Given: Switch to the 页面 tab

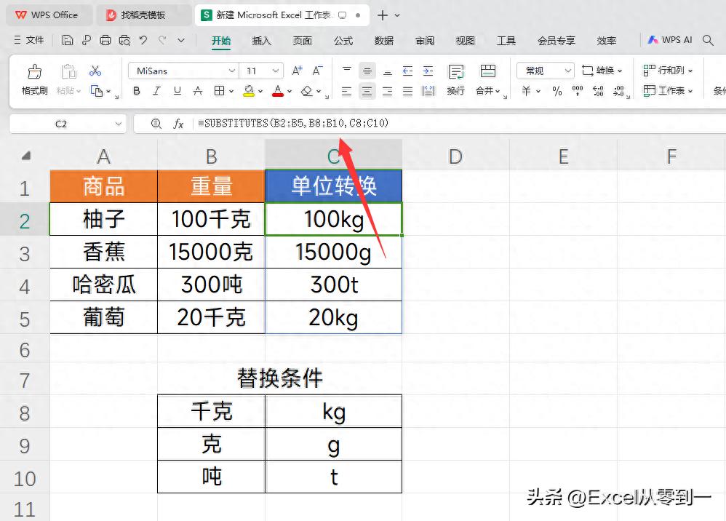Looking at the screenshot, I should click(x=302, y=41).
